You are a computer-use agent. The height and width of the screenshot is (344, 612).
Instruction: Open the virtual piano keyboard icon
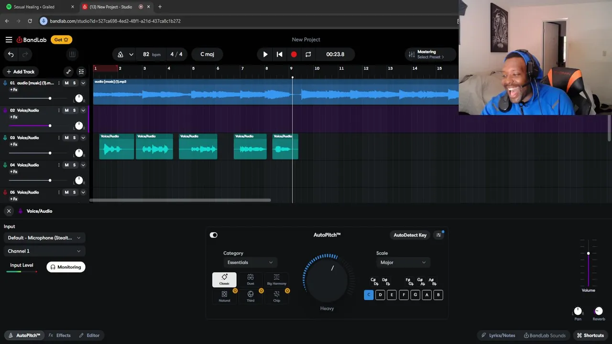pyautogui.click(x=72, y=54)
